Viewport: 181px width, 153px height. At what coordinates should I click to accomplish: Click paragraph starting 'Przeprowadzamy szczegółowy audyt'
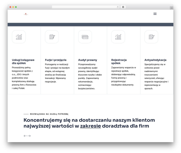[x=90, y=76]
